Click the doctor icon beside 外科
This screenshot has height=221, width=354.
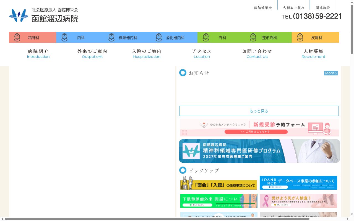click(206, 37)
